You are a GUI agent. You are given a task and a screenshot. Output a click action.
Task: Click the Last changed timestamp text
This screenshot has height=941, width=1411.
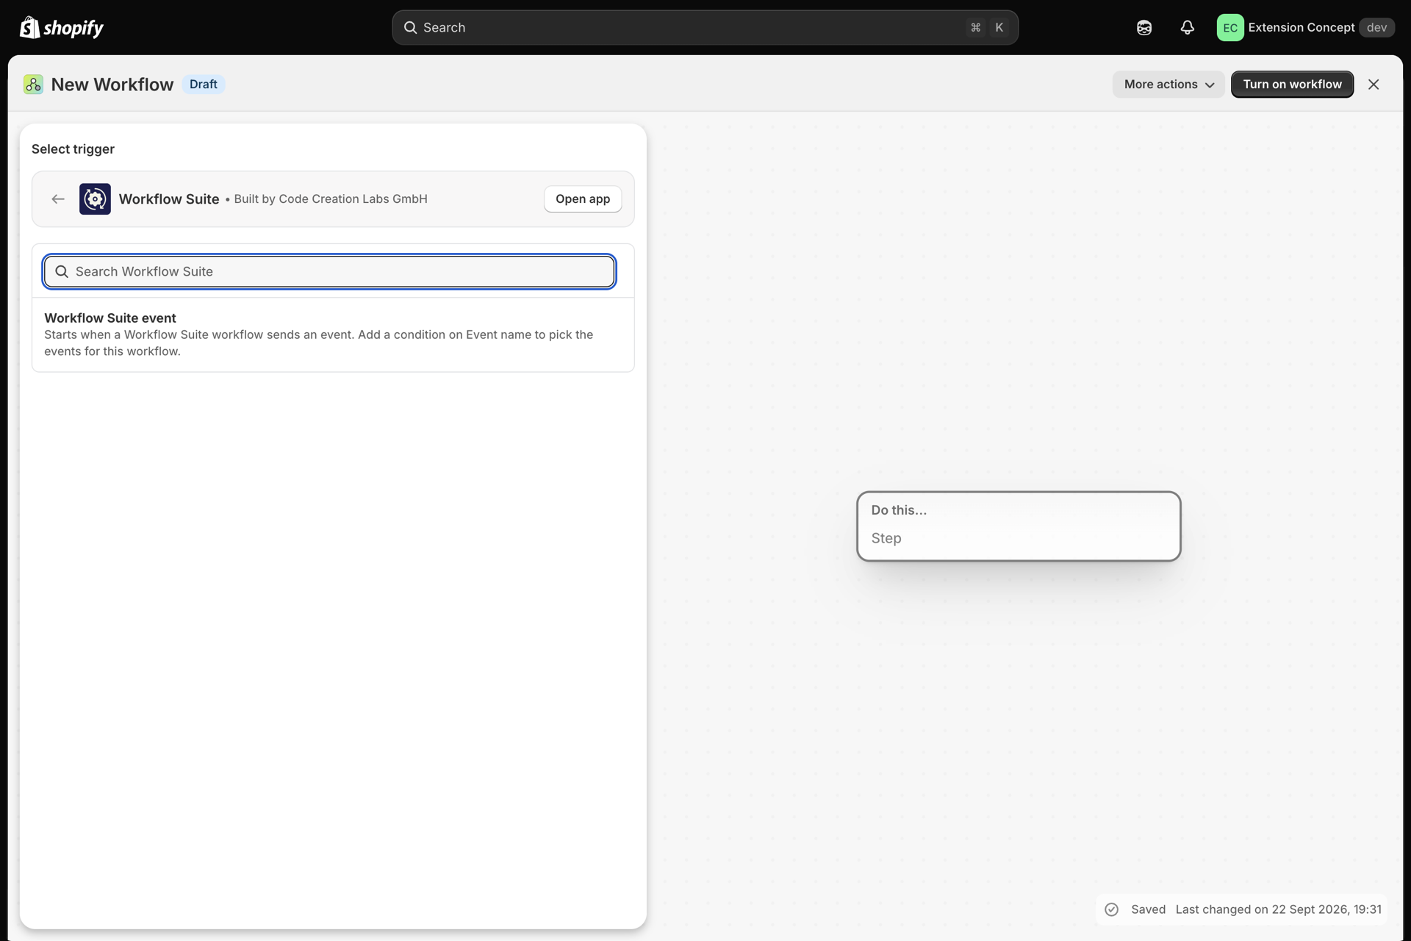click(1279, 909)
